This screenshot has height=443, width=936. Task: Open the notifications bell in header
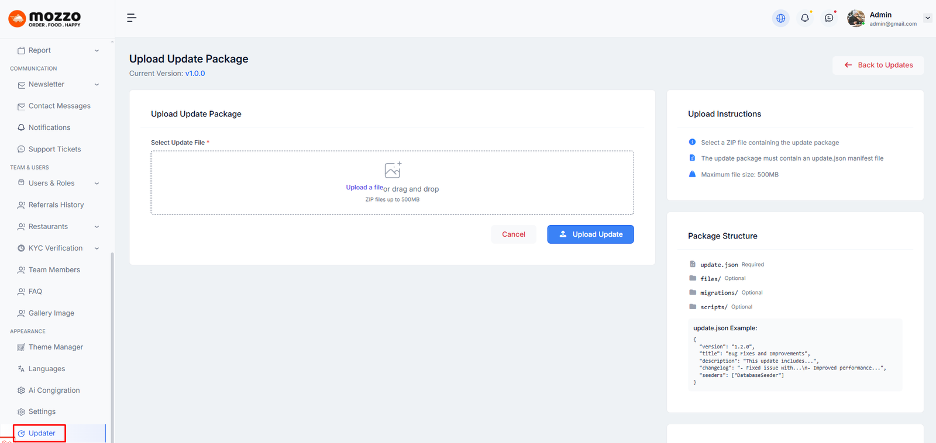pos(805,18)
